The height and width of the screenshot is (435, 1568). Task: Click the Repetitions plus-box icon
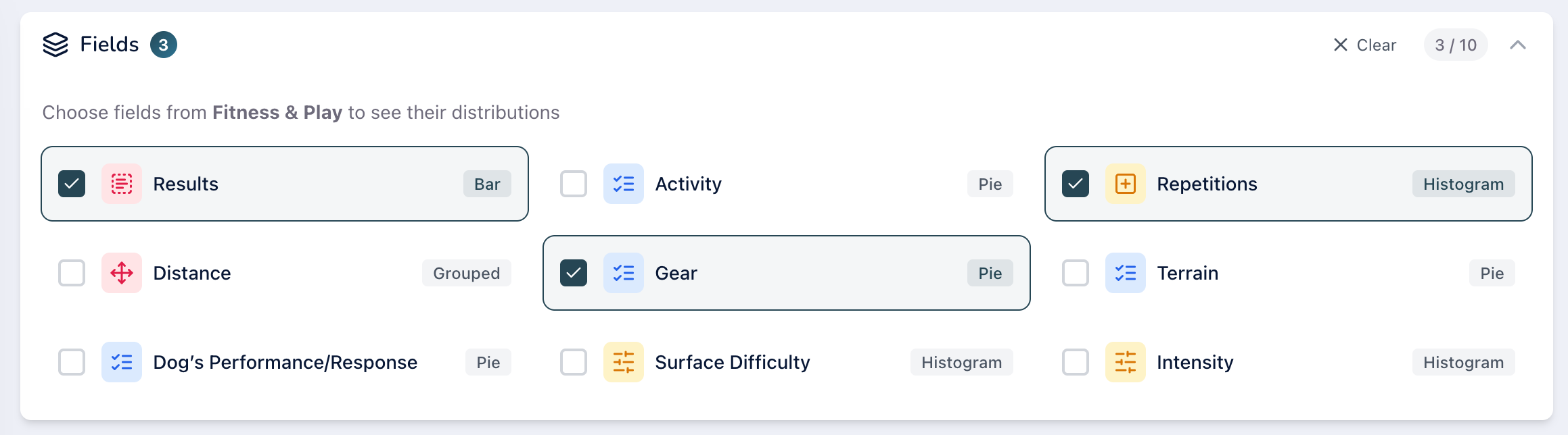coord(1126,184)
